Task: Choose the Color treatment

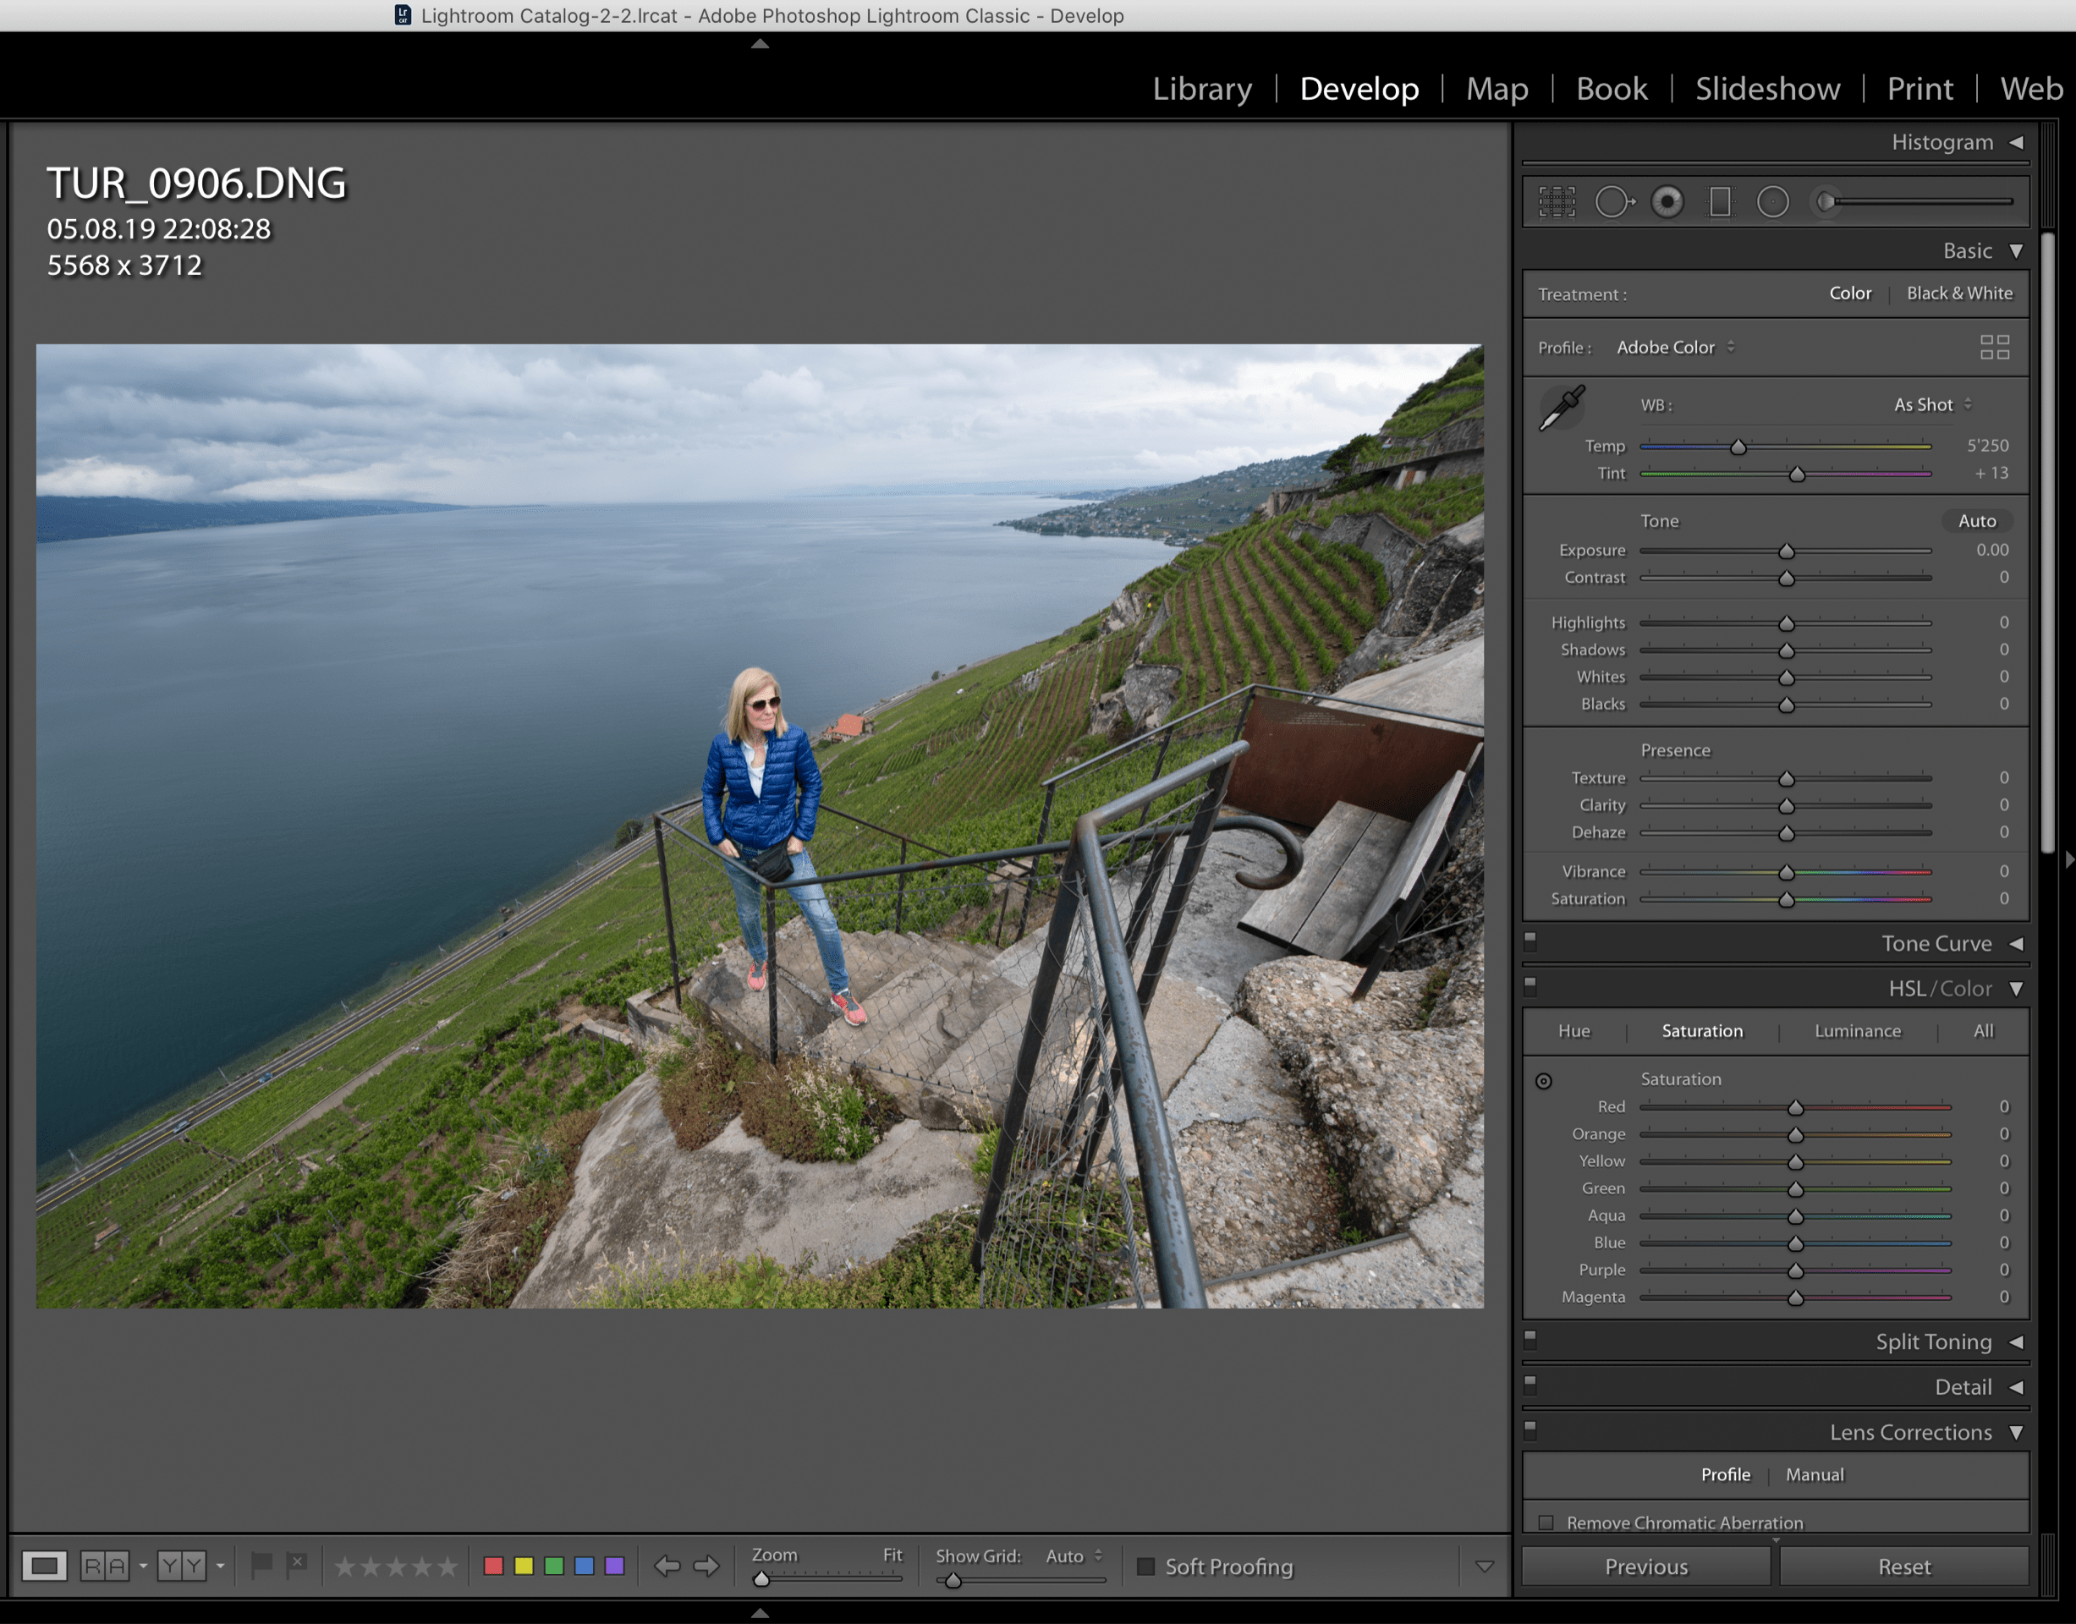Action: (1849, 294)
